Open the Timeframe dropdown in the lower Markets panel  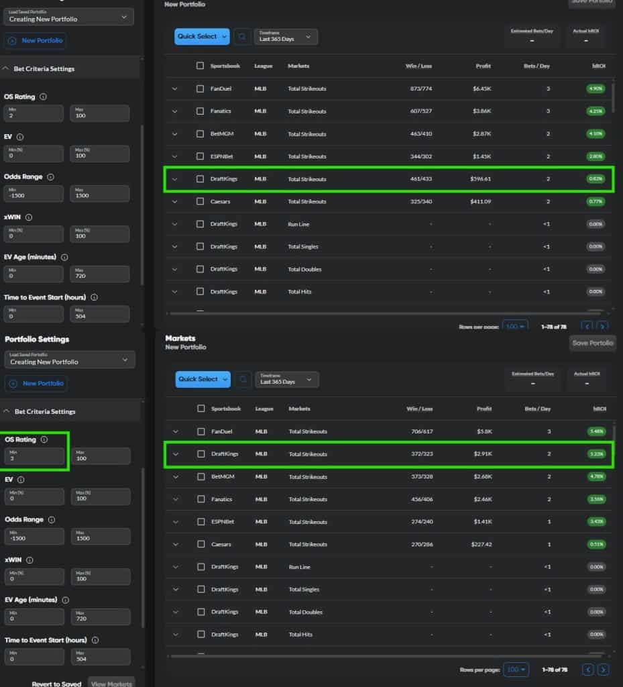287,380
